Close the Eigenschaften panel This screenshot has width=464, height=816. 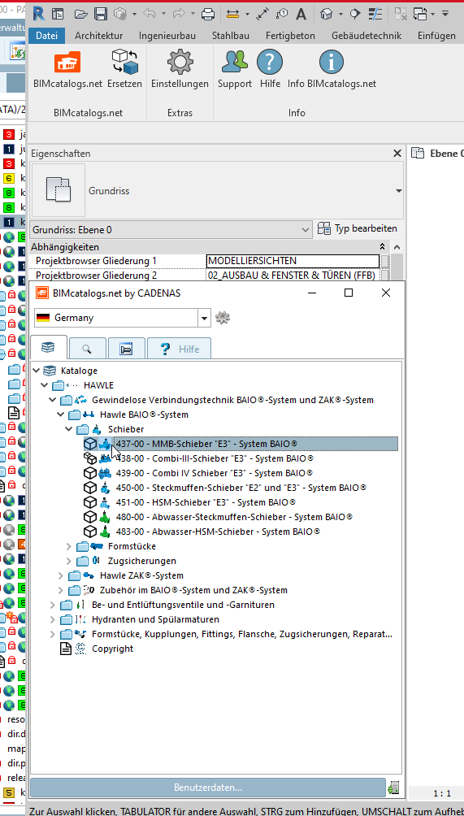coord(397,154)
